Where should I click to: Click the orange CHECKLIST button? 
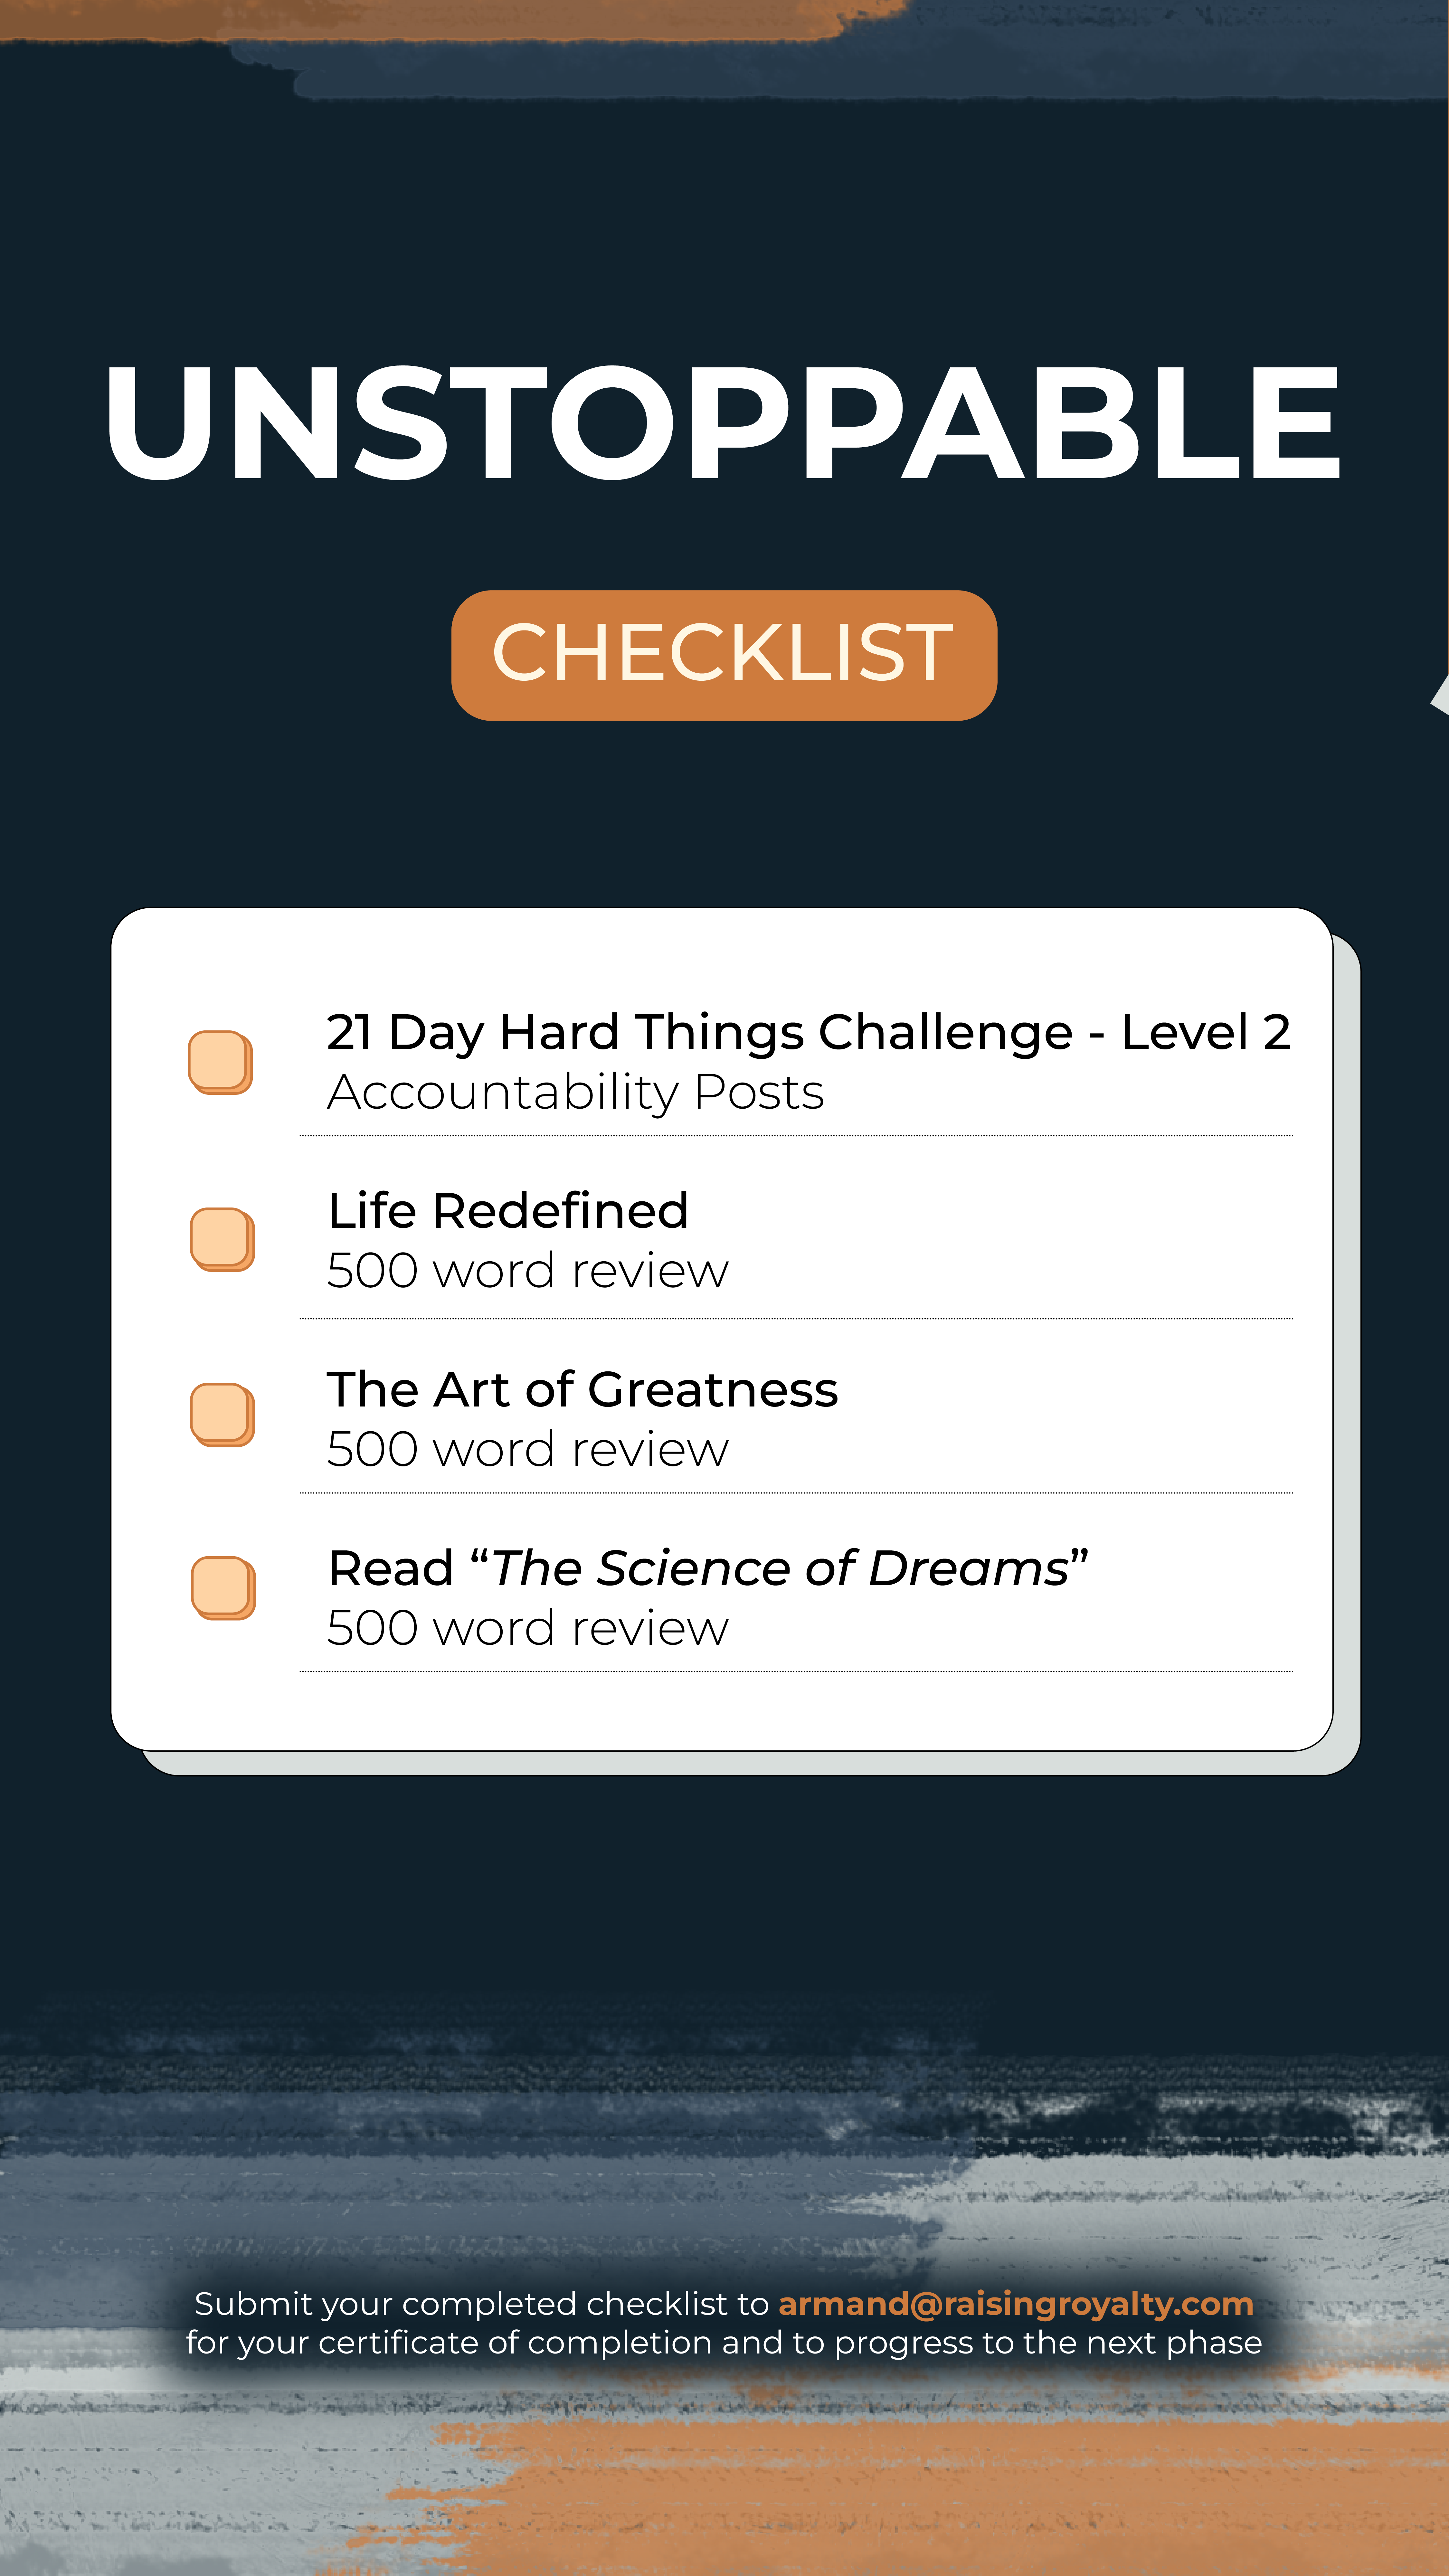tap(724, 655)
